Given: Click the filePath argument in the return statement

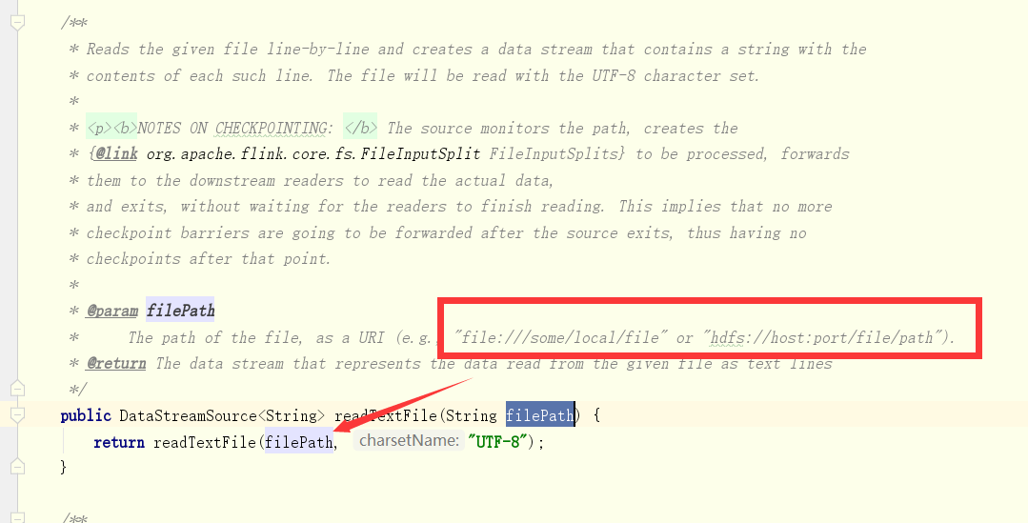Looking at the screenshot, I should [298, 442].
